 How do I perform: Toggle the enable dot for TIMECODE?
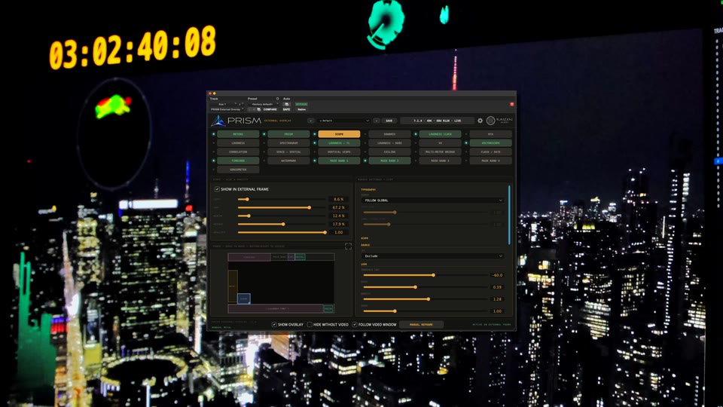213,161
